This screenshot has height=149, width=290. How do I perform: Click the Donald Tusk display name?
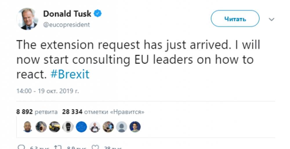click(67, 14)
